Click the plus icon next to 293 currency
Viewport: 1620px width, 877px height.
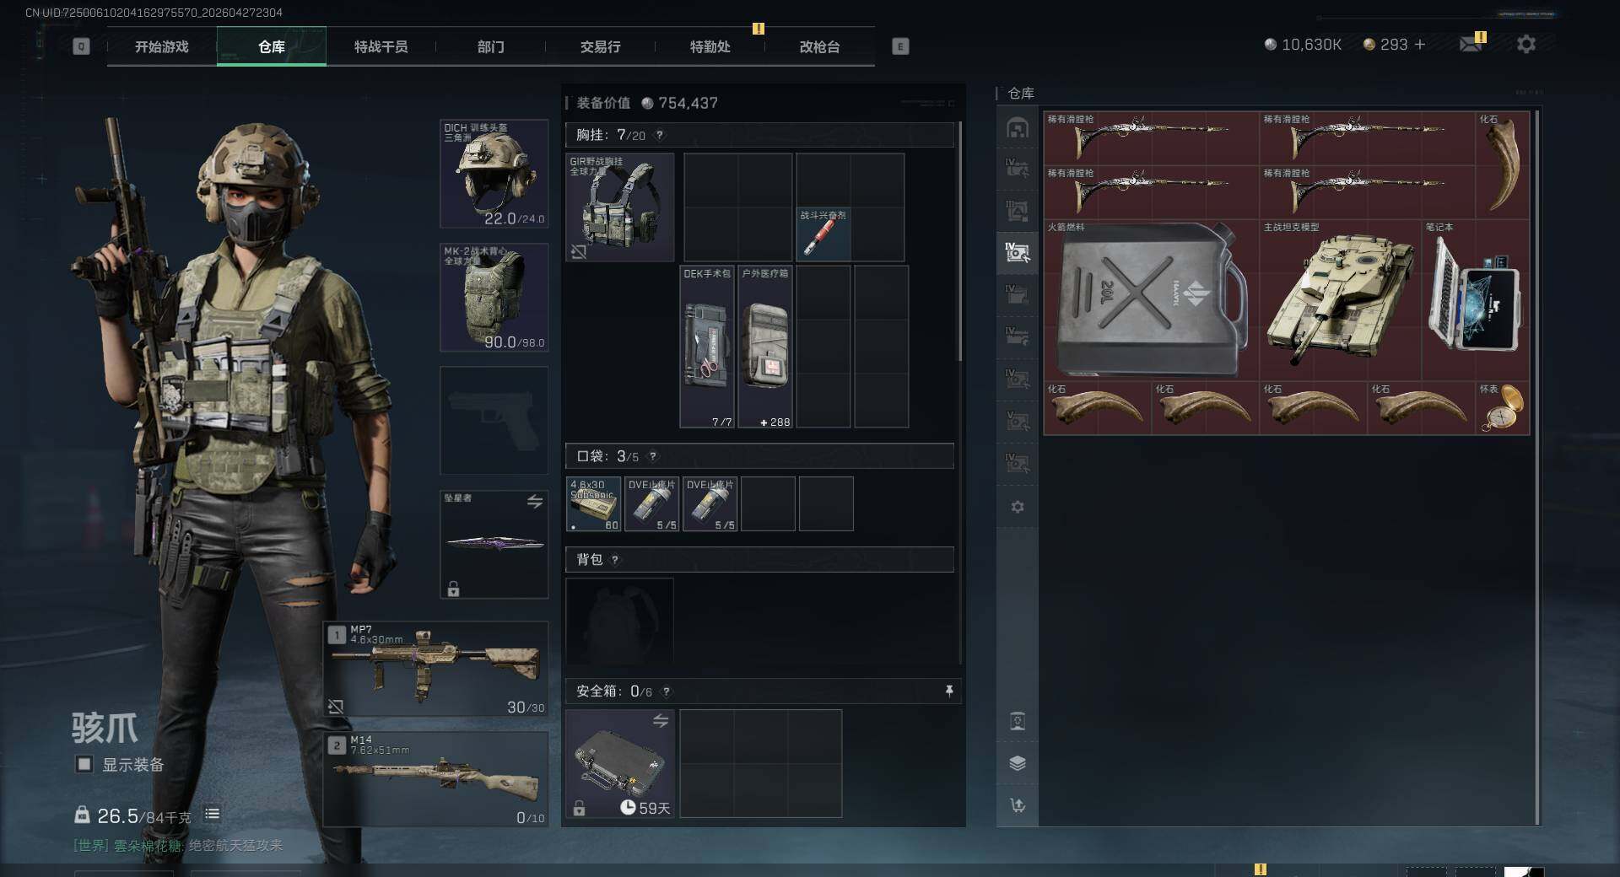(x=1420, y=44)
